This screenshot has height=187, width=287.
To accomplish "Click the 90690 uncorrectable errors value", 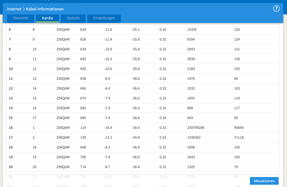I will coord(239,128).
